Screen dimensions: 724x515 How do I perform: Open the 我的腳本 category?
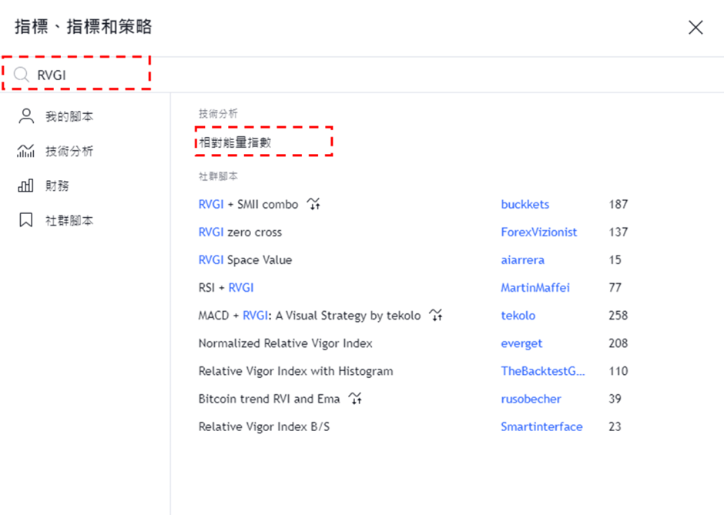69,116
